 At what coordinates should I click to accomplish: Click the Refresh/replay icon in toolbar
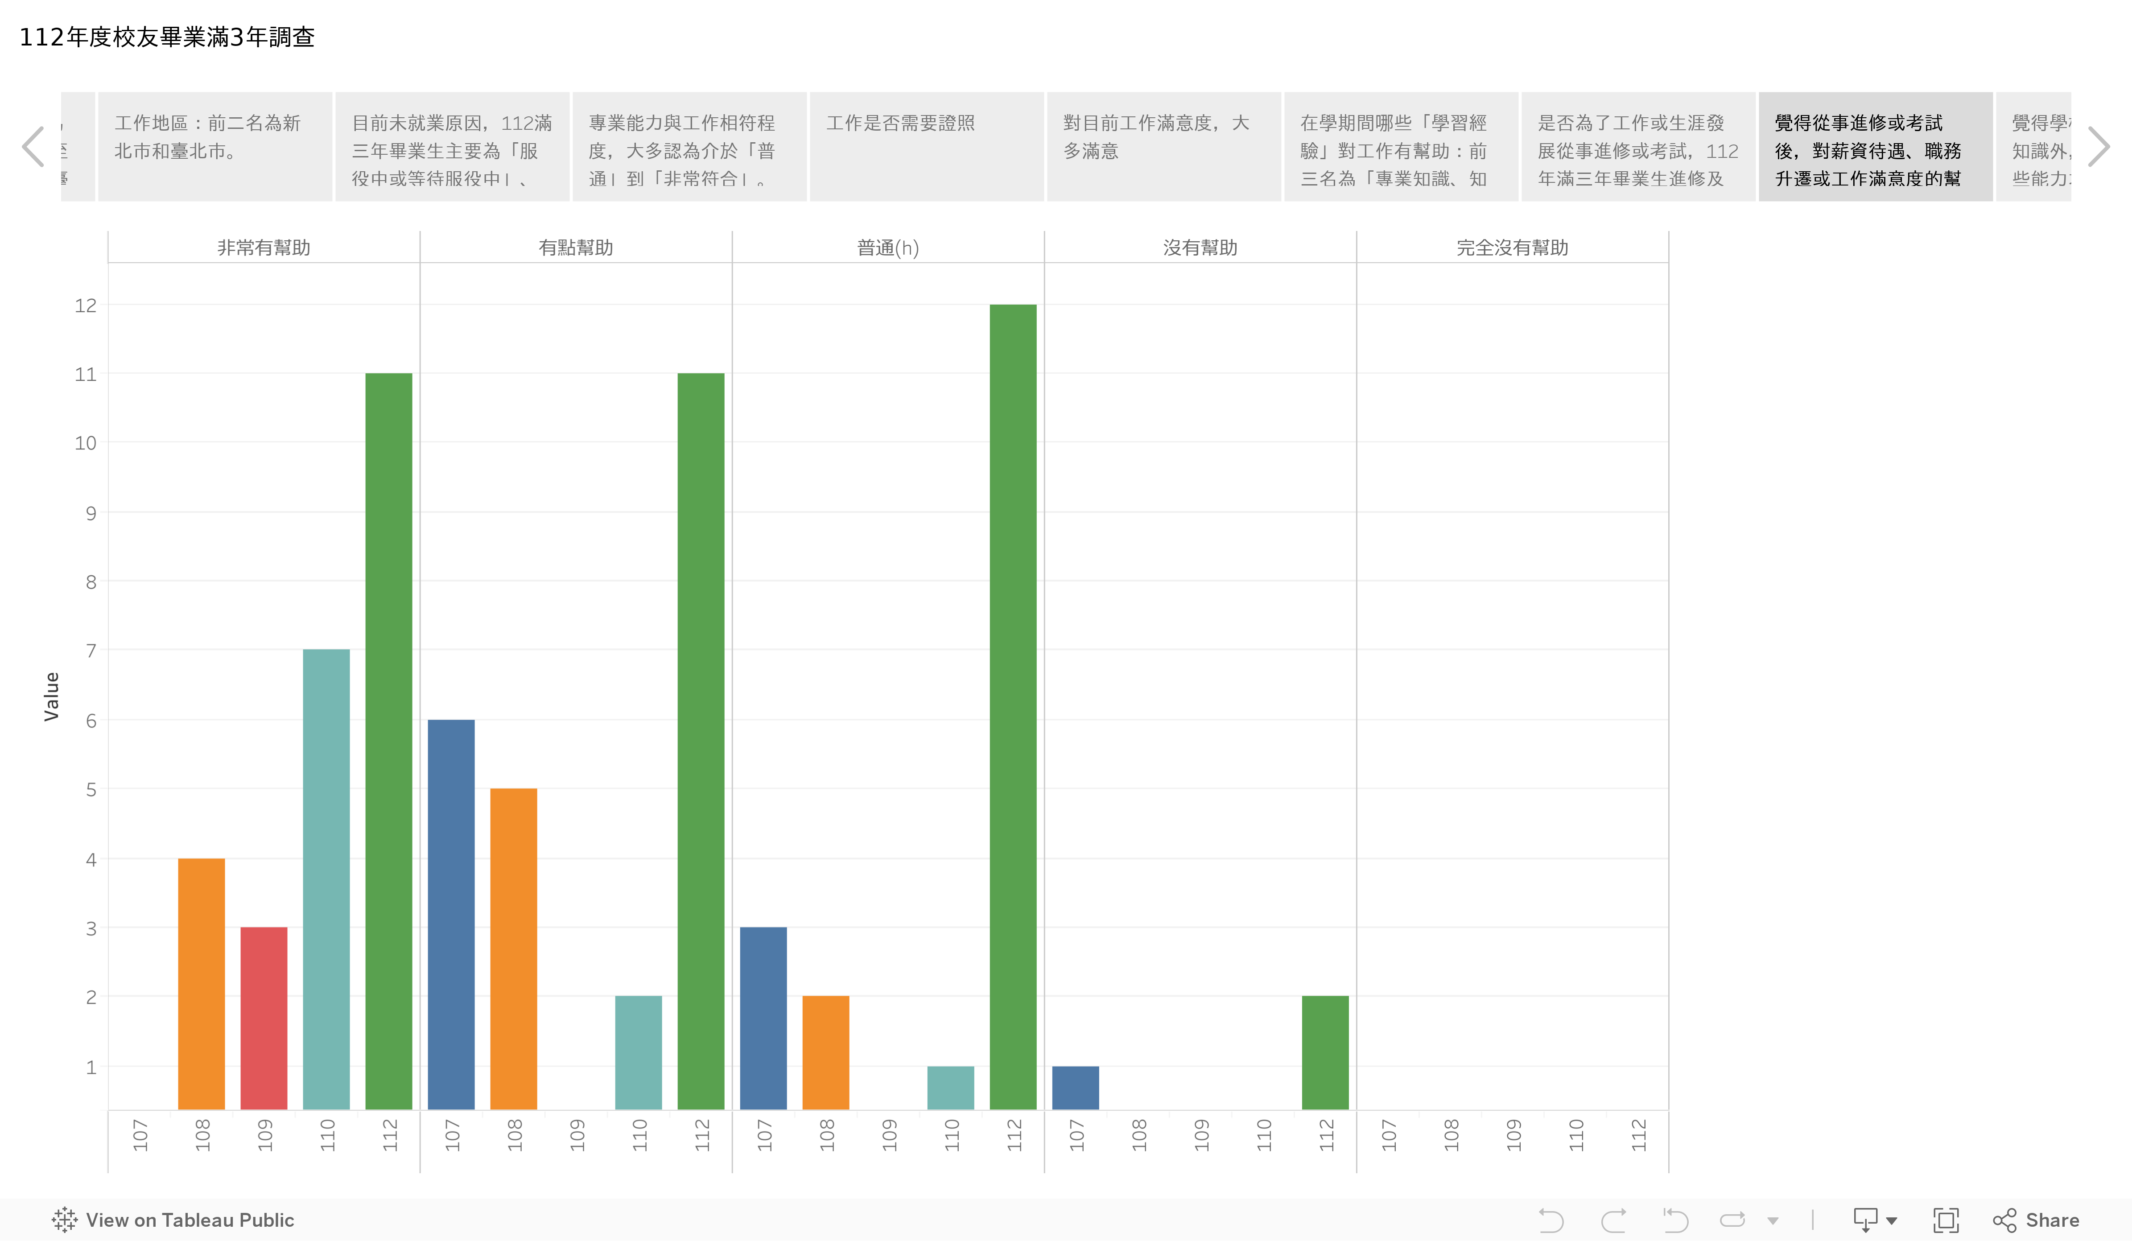[1733, 1220]
